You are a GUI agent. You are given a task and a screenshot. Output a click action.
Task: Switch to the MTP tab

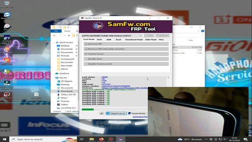[x=99, y=39]
